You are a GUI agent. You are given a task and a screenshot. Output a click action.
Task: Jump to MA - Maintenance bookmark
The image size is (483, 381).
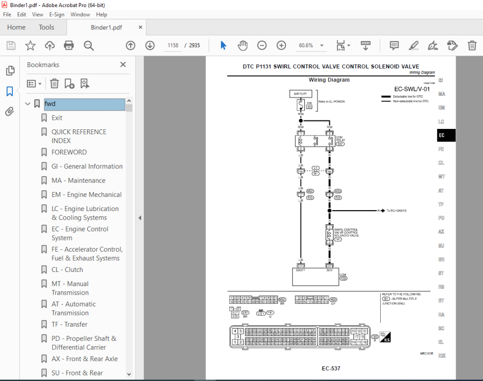point(78,181)
